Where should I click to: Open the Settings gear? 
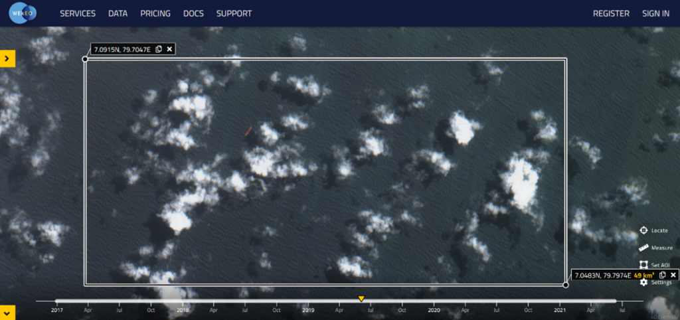643,282
